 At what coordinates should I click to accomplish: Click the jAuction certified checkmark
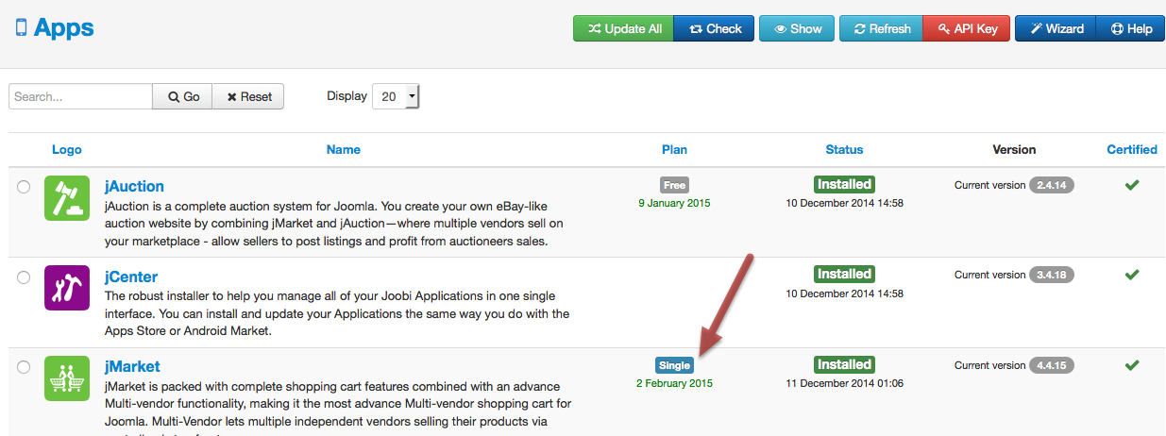[1132, 185]
